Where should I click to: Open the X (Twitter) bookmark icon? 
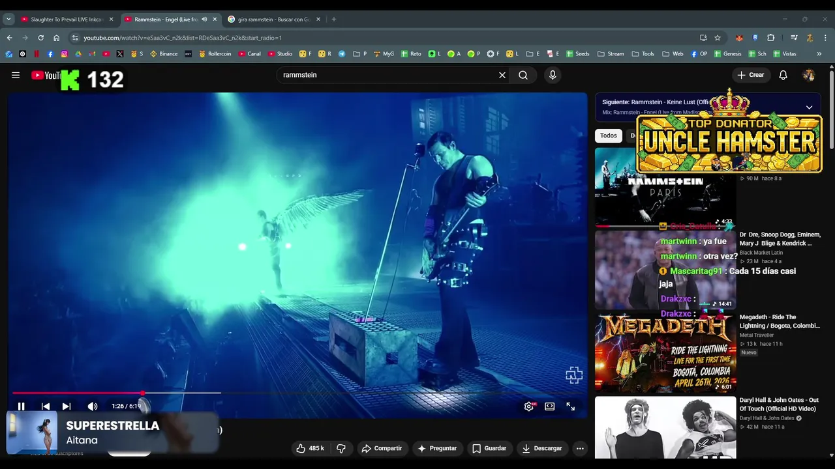[120, 54]
